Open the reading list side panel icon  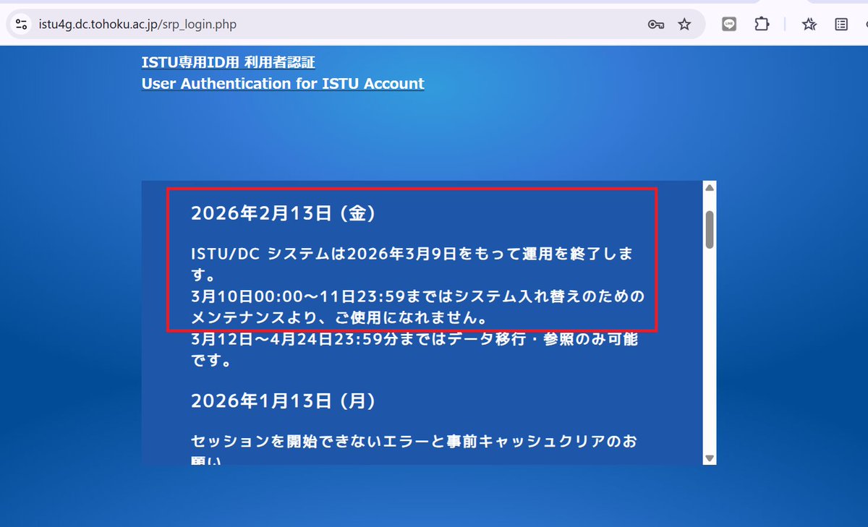[x=841, y=25]
